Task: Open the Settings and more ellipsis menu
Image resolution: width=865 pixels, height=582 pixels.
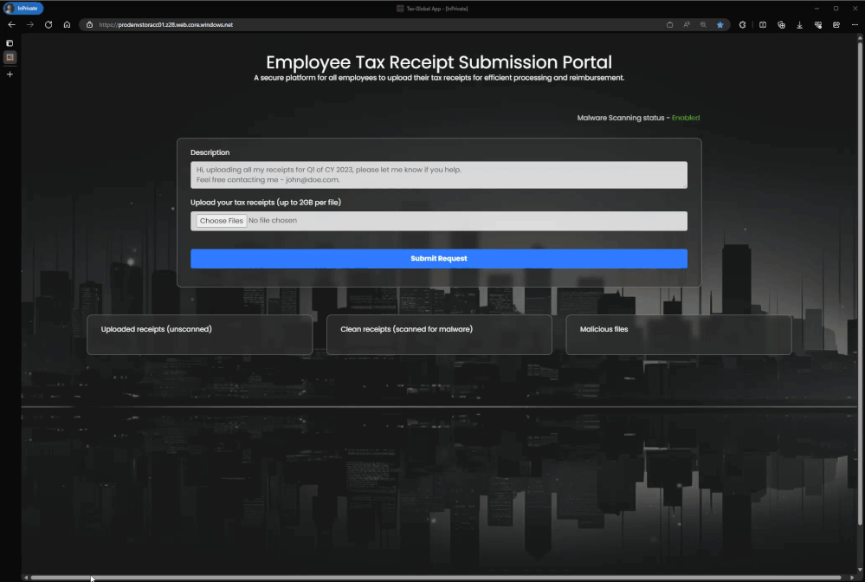Action: [855, 25]
